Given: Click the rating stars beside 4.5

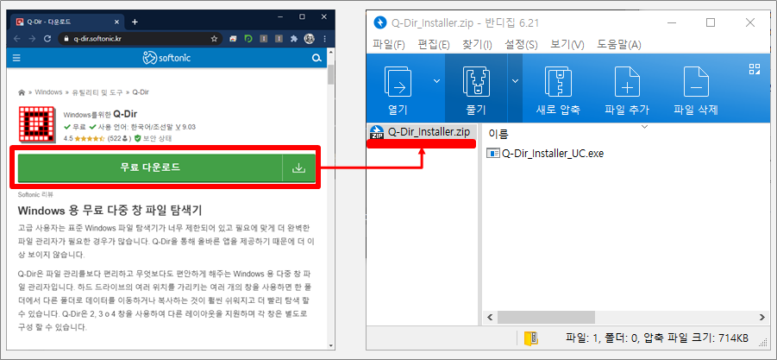Looking at the screenshot, I should point(91,139).
